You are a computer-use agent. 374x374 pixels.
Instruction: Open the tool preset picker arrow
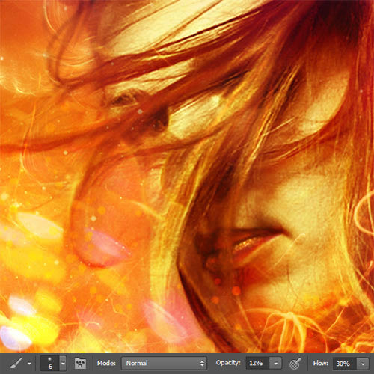(29, 364)
